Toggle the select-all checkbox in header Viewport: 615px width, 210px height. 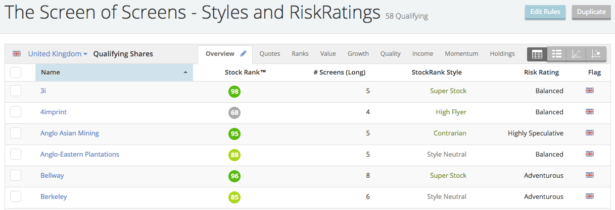(16, 73)
